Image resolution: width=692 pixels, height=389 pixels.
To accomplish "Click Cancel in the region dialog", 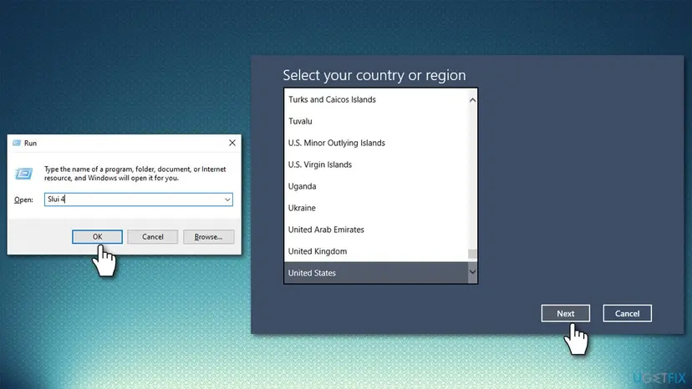I will coord(627,313).
